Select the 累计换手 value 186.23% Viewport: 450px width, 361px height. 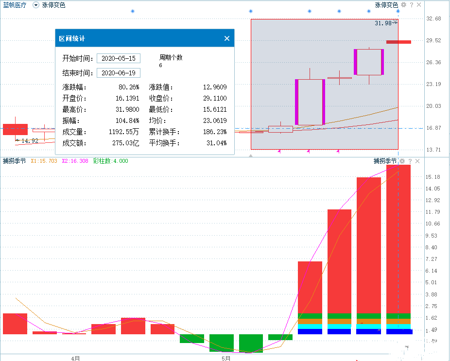tap(215, 132)
